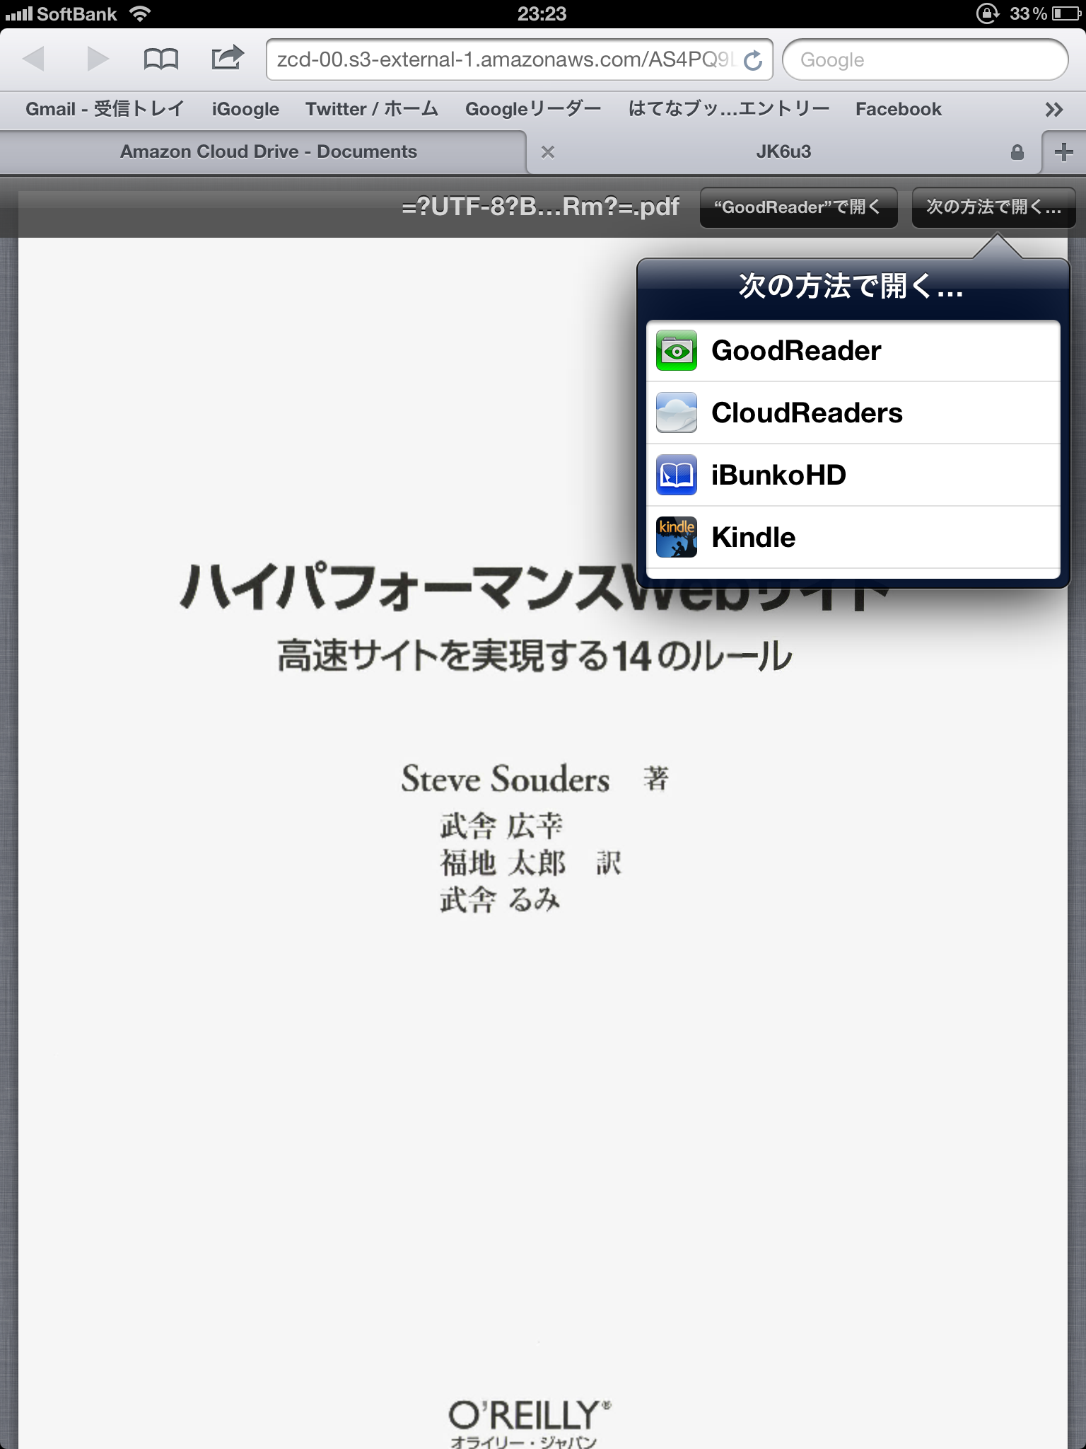Tap the green GoodReader app icon
Screen dimensions: 1086x1449
(677, 350)
